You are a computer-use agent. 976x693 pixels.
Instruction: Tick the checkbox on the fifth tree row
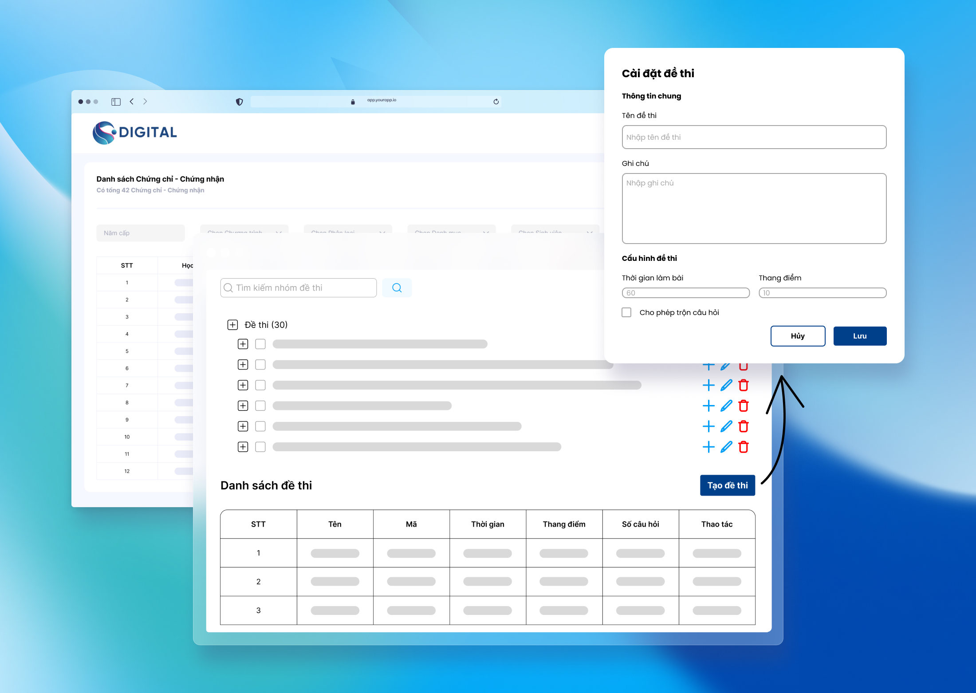tap(260, 426)
